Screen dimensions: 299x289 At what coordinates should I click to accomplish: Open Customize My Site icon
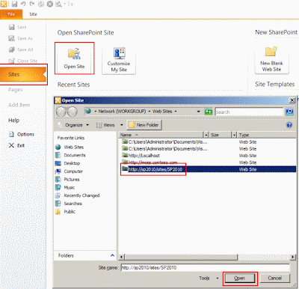coord(119,53)
